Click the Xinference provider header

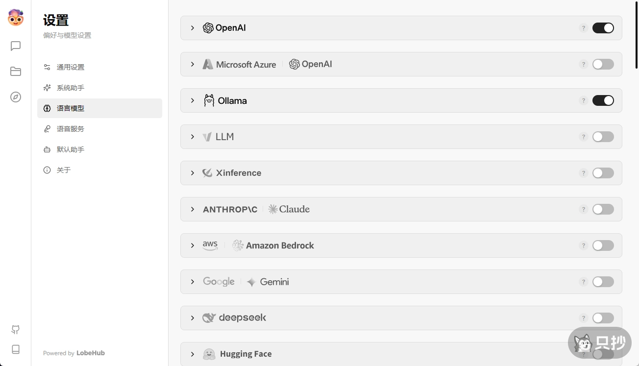click(x=239, y=173)
